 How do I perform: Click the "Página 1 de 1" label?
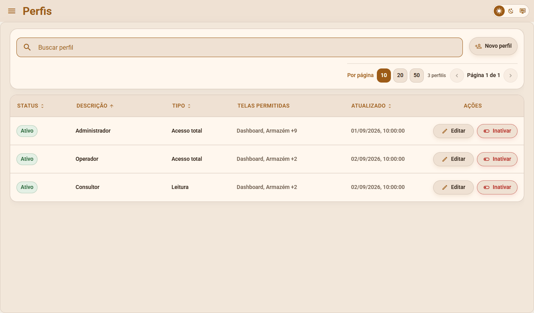pyautogui.click(x=484, y=76)
